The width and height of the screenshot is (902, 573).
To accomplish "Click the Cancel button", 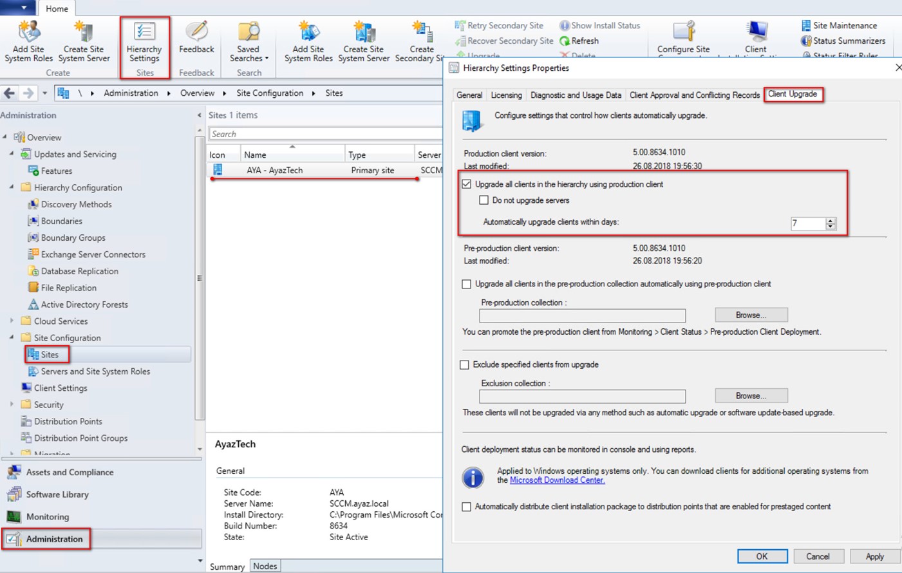I will point(818,556).
